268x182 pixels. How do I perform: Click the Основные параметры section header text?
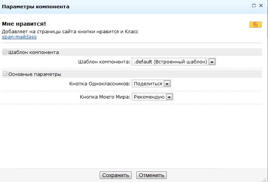tap(34, 74)
